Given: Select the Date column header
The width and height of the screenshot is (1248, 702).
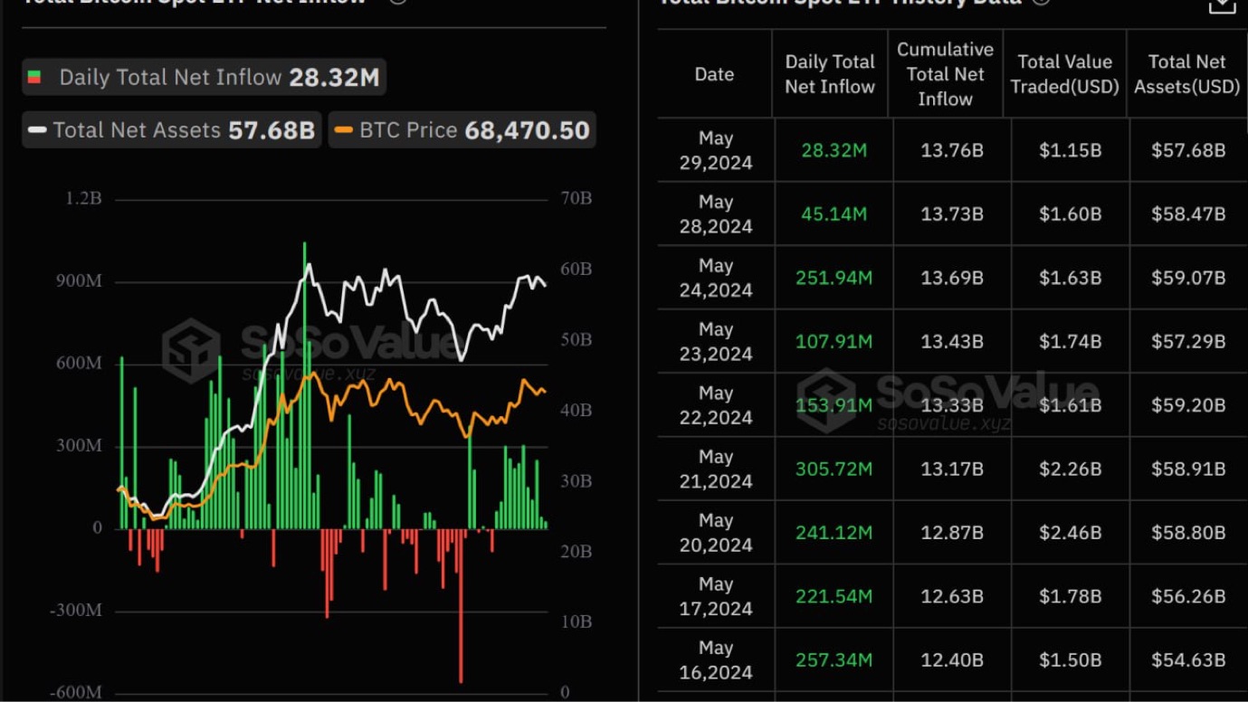Looking at the screenshot, I should (714, 74).
